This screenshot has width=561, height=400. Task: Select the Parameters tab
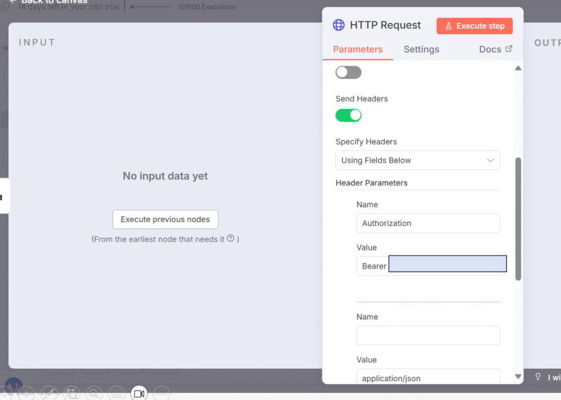coord(358,49)
